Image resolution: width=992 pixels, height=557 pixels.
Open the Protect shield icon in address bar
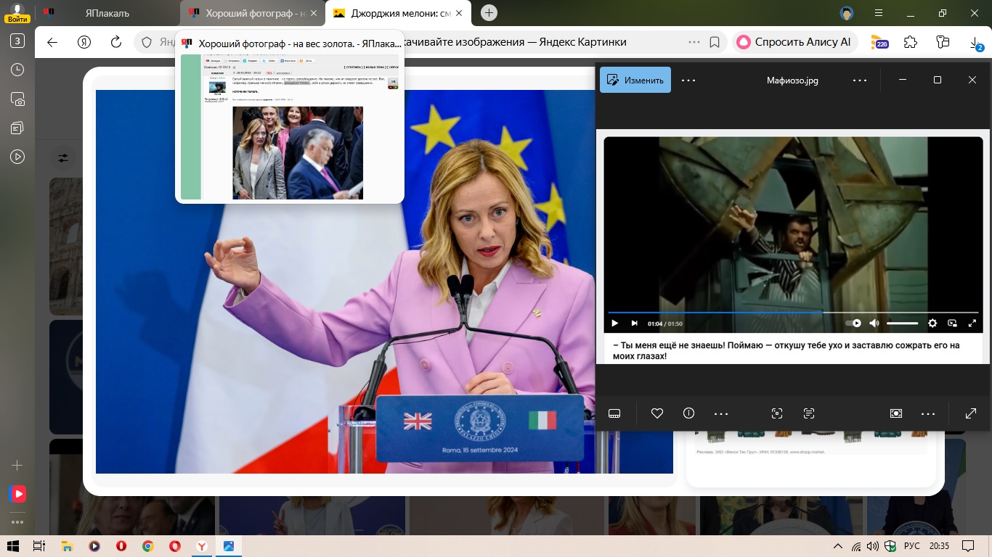pos(147,42)
